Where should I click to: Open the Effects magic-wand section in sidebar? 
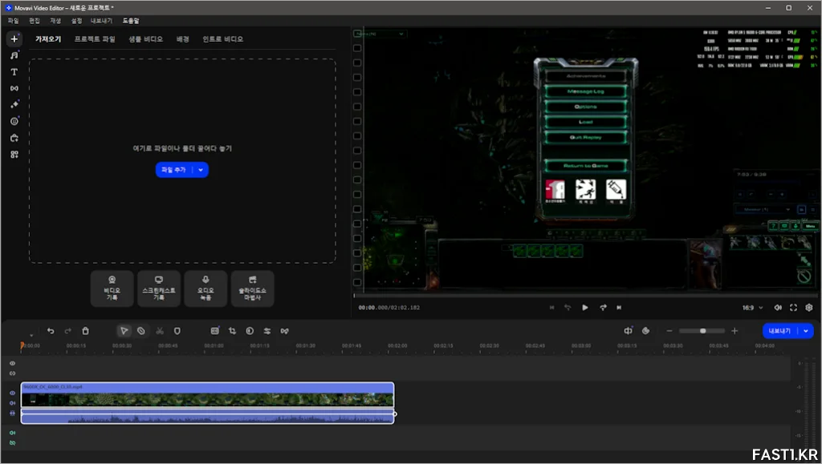[14, 105]
